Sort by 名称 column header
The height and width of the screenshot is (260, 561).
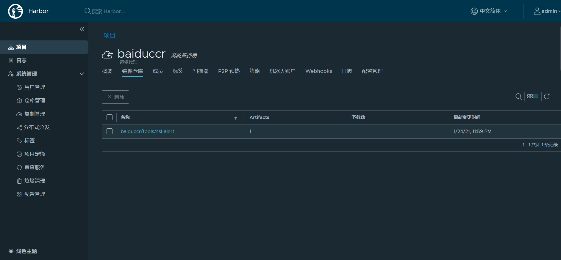point(125,117)
